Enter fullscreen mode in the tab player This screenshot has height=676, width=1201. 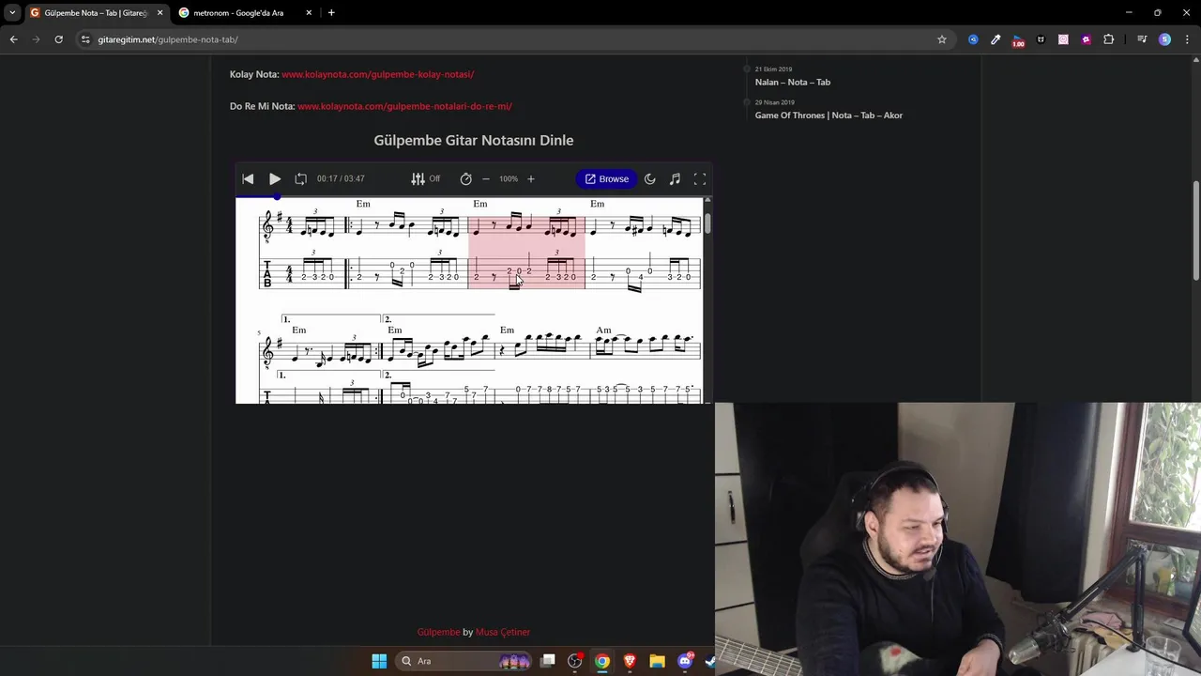pyautogui.click(x=700, y=178)
